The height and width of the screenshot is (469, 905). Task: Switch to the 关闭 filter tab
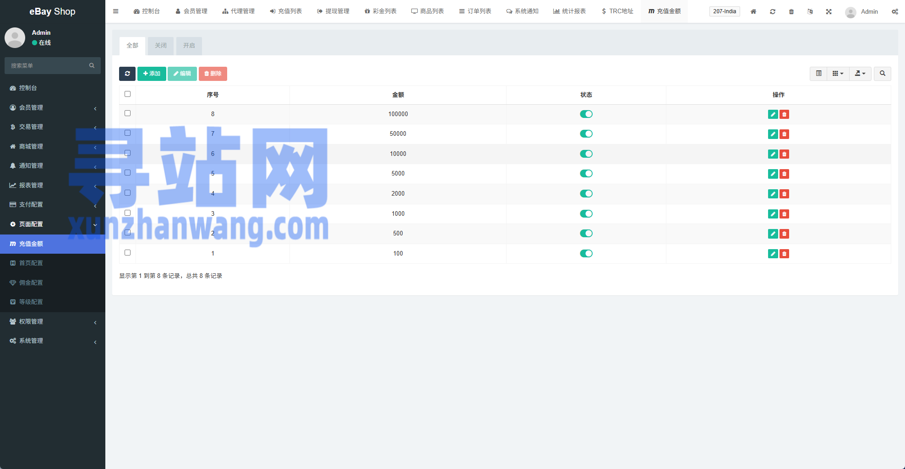[x=161, y=46]
